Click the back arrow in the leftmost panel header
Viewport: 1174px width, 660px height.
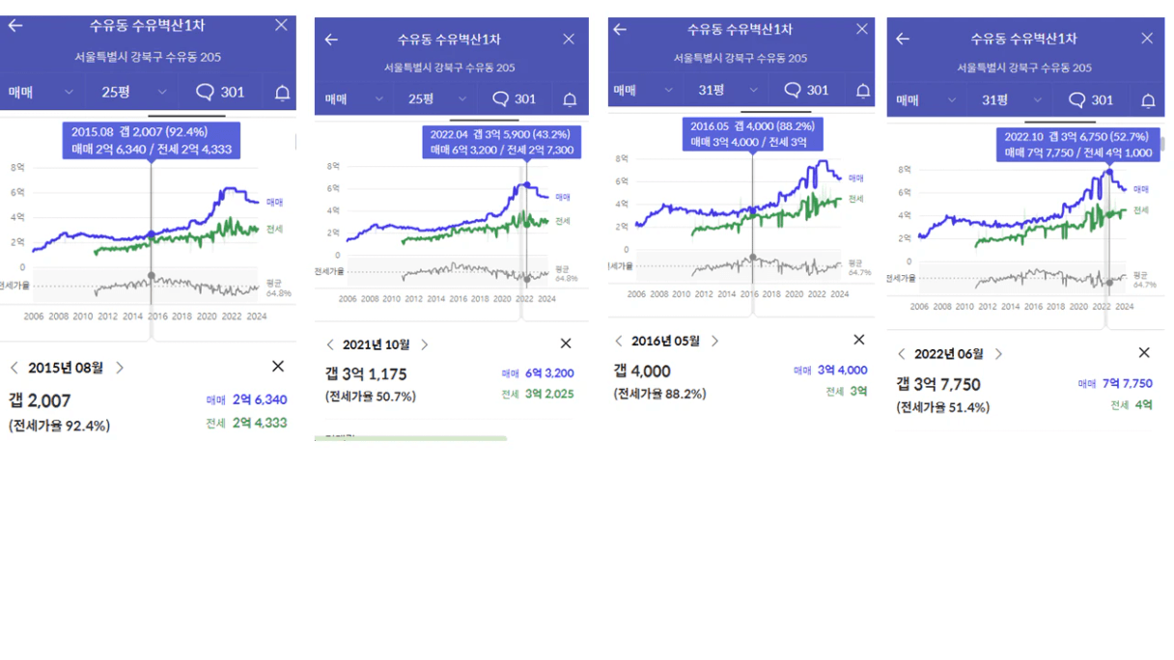[15, 25]
